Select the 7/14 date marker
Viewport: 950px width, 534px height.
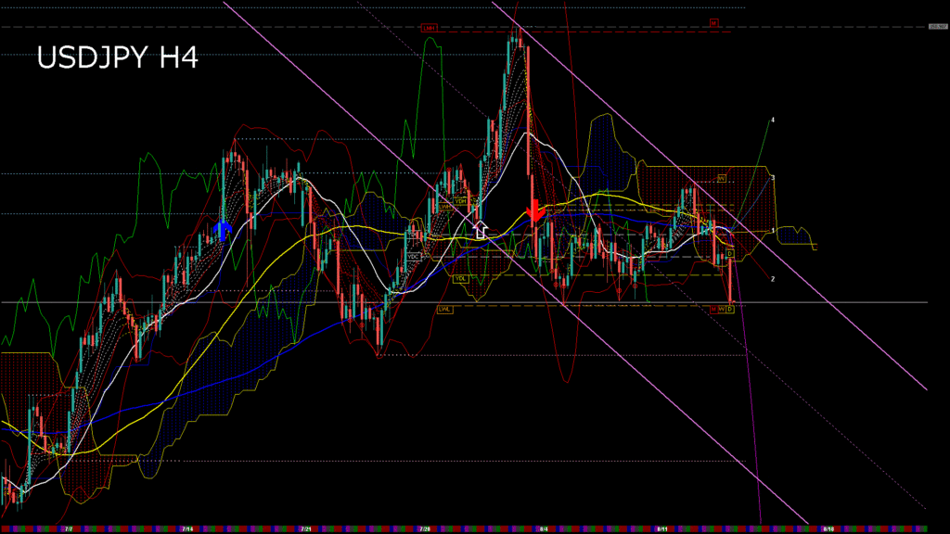(187, 529)
